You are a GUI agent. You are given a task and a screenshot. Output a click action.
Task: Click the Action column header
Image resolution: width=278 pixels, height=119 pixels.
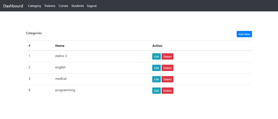tap(157, 46)
